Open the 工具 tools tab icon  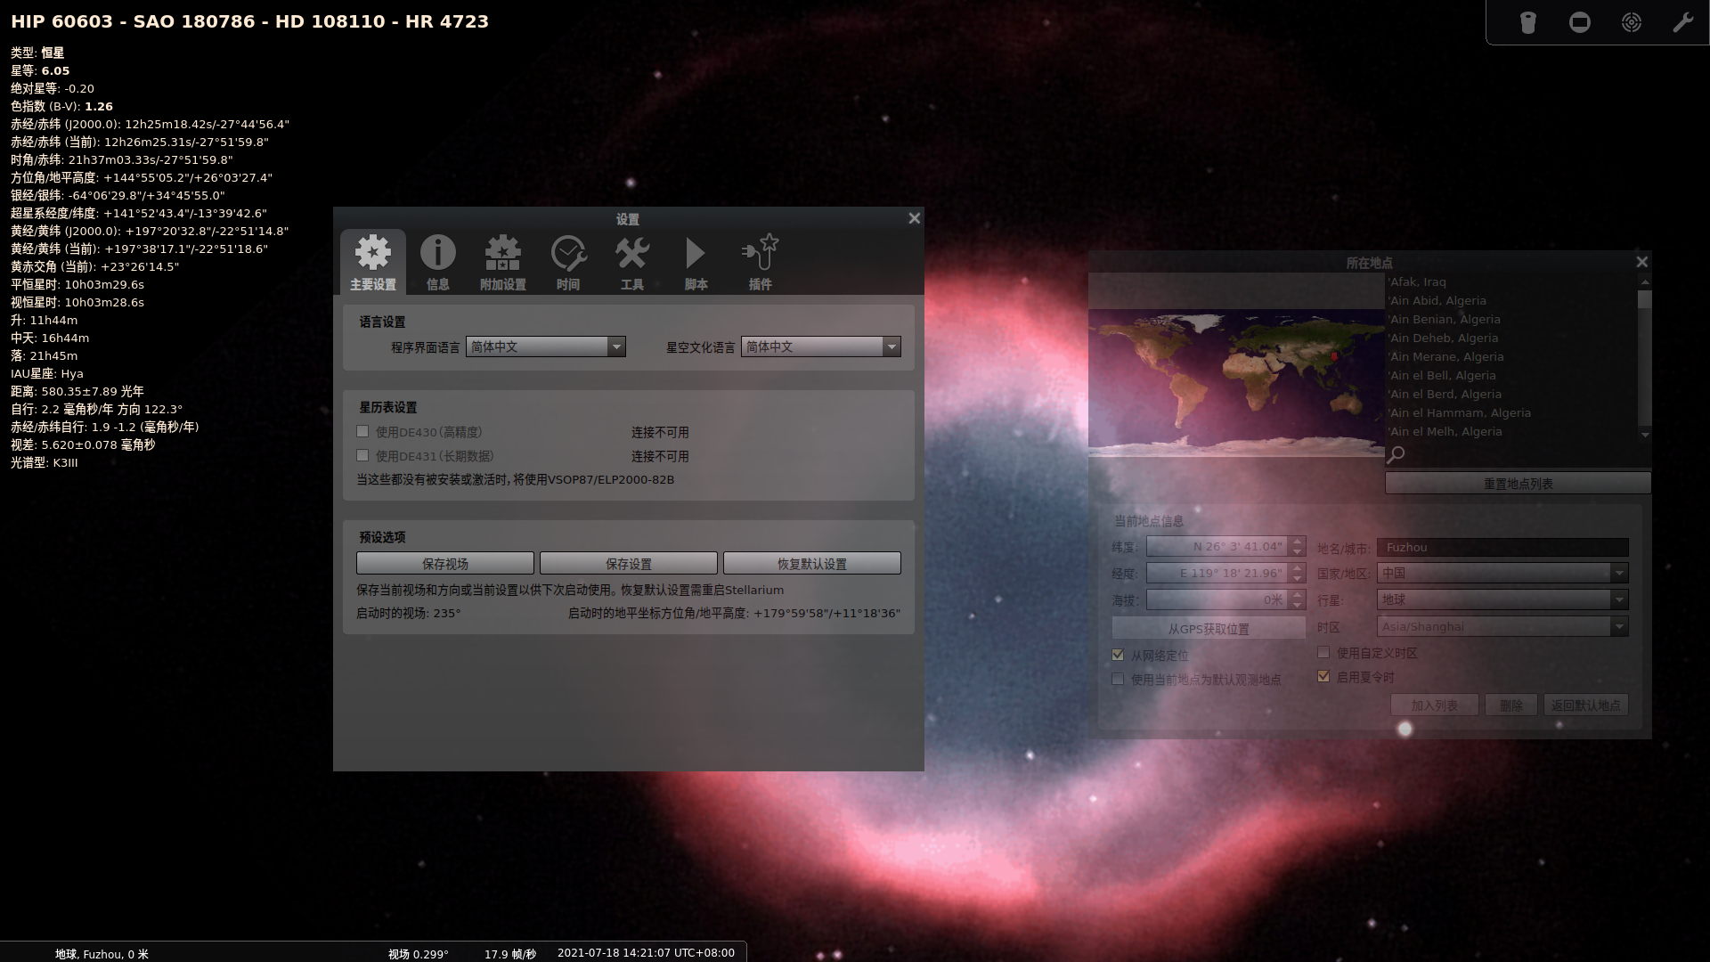tap(632, 262)
